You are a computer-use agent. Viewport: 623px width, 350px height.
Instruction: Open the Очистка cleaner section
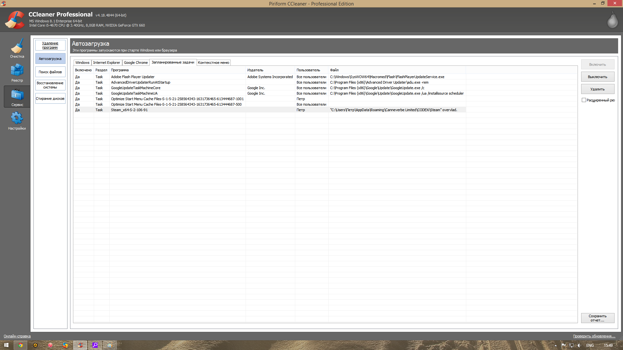[17, 48]
